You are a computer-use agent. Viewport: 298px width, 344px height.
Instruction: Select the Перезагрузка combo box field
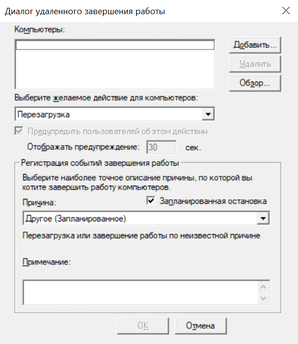[x=109, y=114]
